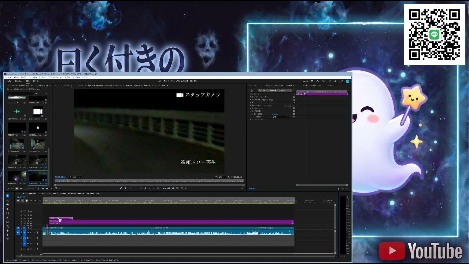Image resolution: width=469 pixels, height=264 pixels.
Task: Open Program monitor settings wrench
Action: 229,177
